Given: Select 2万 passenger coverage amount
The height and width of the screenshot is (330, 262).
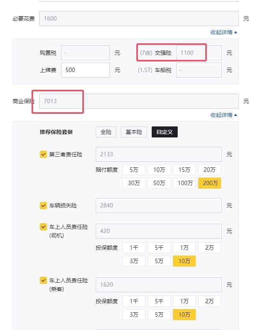Looking at the screenshot, I should (210, 301).
